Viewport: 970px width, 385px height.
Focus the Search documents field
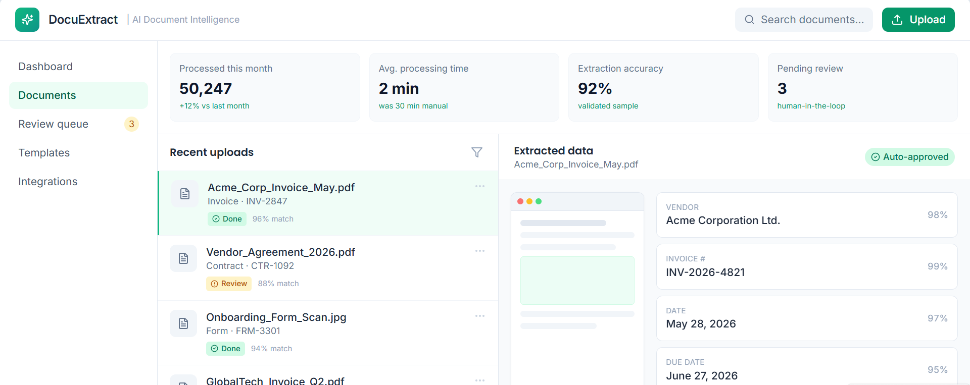click(x=804, y=20)
